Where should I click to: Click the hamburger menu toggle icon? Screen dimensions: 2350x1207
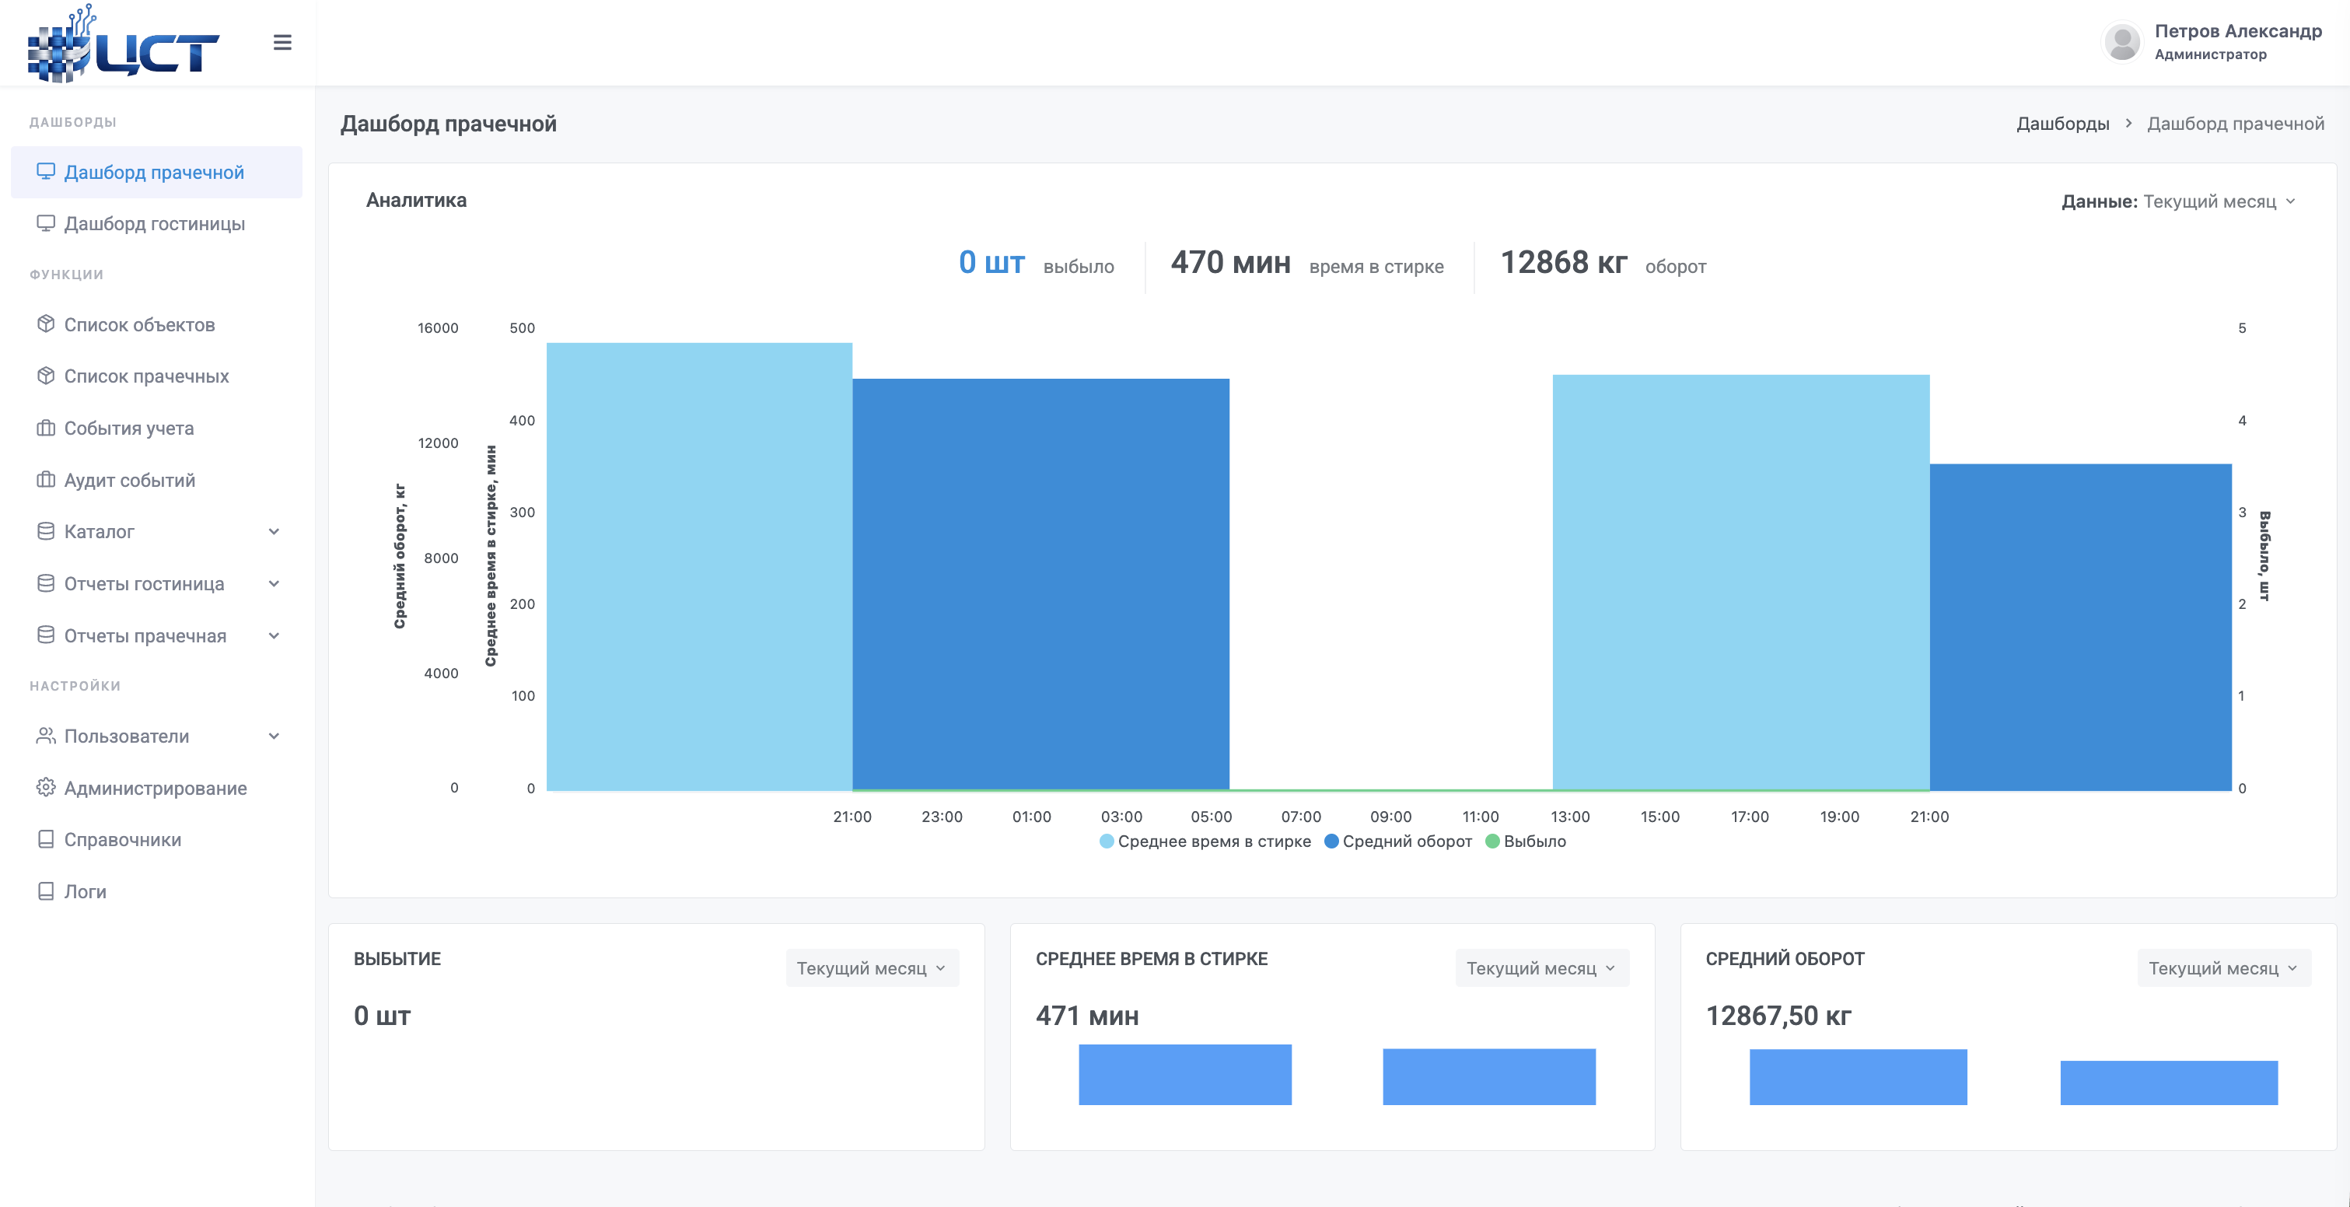click(x=282, y=42)
